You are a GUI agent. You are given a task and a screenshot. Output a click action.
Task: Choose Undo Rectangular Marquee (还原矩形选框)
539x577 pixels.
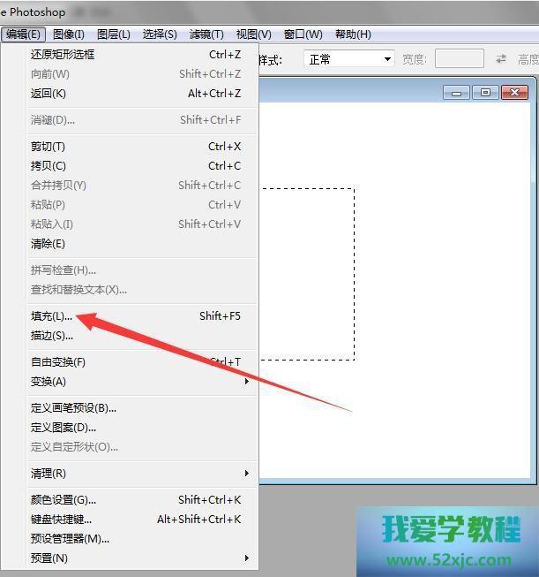[62, 55]
